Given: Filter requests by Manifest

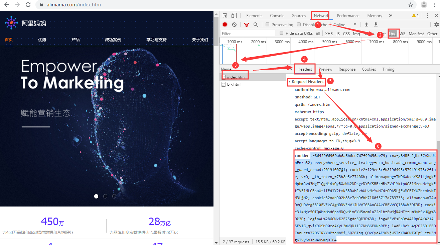Looking at the screenshot, I should [416, 33].
